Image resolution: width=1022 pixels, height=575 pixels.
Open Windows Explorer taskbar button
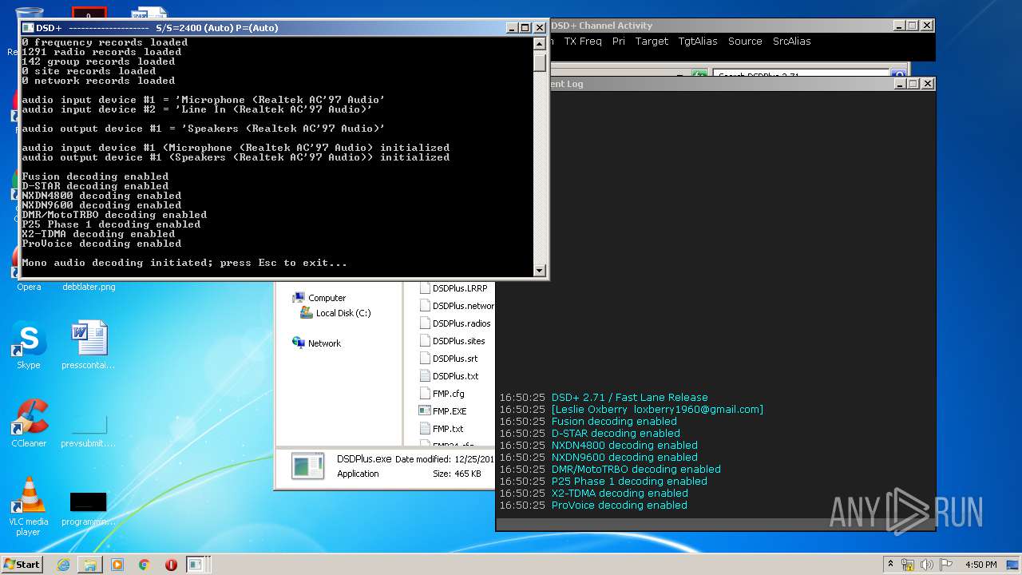click(x=90, y=565)
